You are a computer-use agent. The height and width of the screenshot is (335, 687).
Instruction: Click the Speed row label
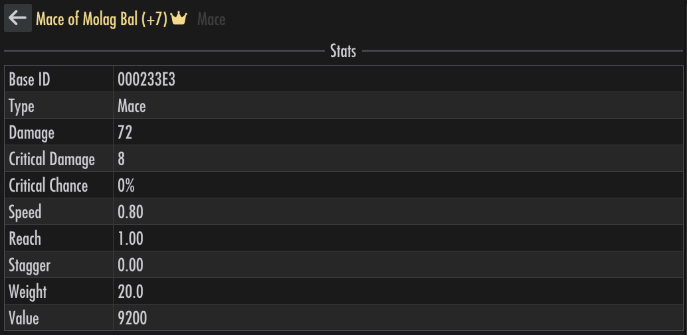pos(25,212)
